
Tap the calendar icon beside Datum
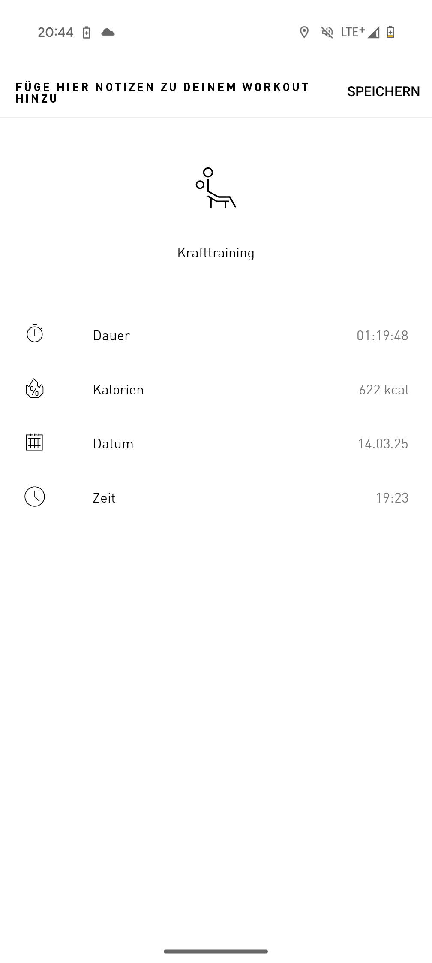(x=34, y=442)
